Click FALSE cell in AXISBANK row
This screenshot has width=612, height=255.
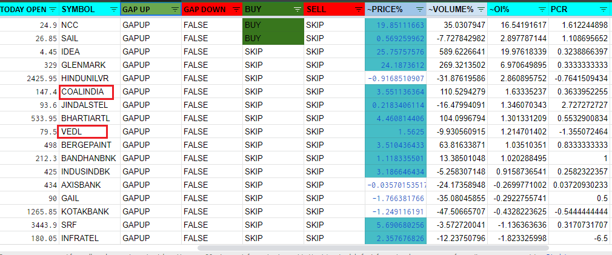click(212, 185)
